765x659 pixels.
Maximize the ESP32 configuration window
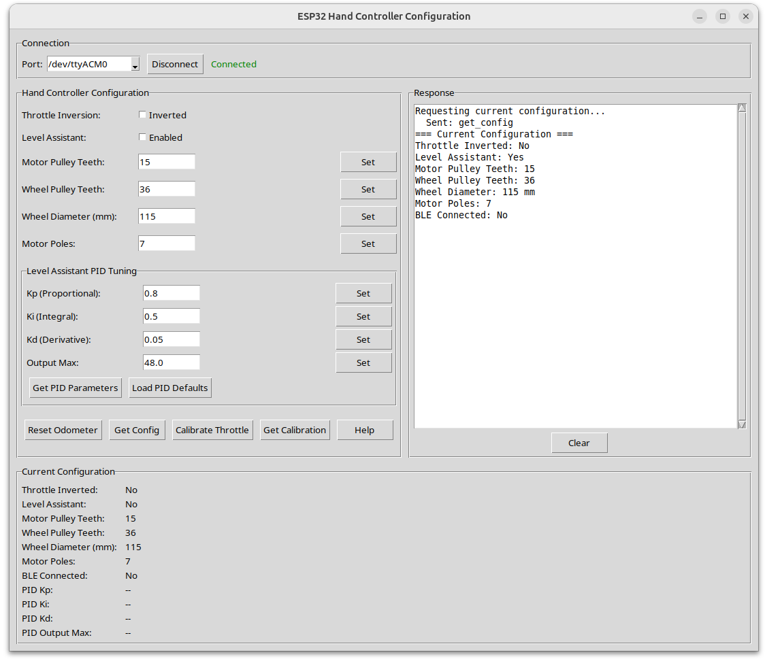tap(723, 16)
